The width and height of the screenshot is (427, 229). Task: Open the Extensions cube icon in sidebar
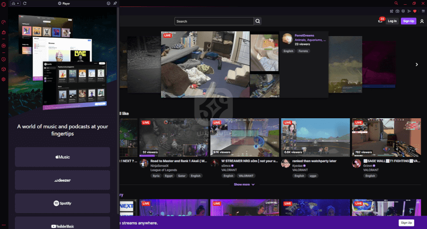point(4,69)
